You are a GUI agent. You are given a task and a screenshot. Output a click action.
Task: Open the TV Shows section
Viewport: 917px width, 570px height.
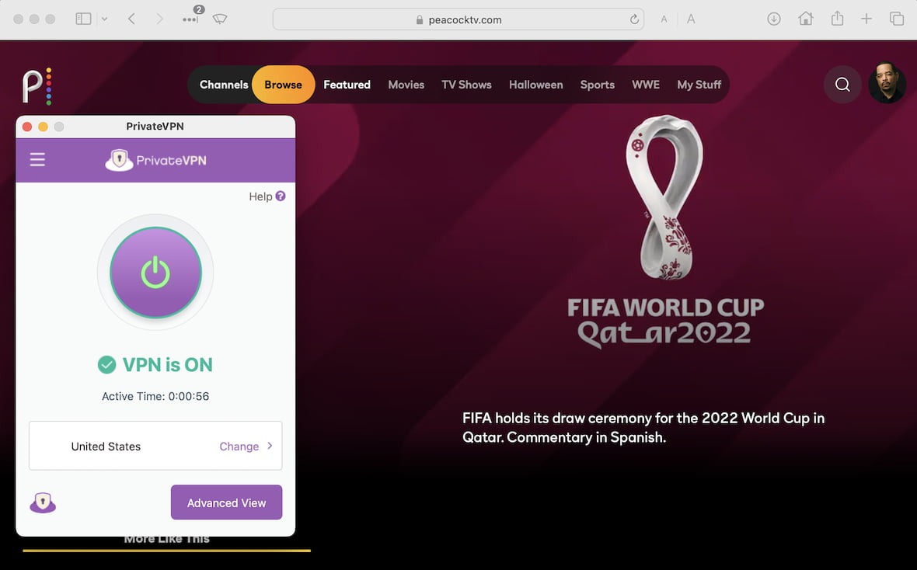point(466,85)
